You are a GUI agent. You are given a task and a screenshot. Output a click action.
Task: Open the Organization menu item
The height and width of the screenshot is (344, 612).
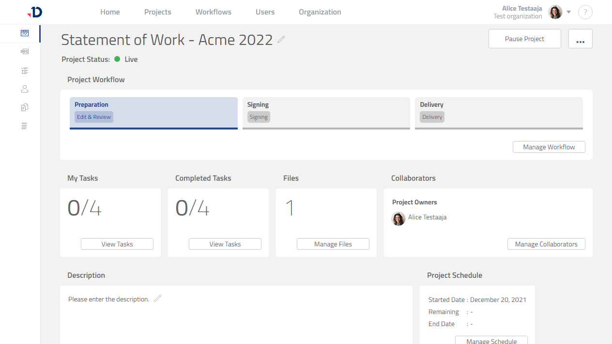pyautogui.click(x=320, y=12)
